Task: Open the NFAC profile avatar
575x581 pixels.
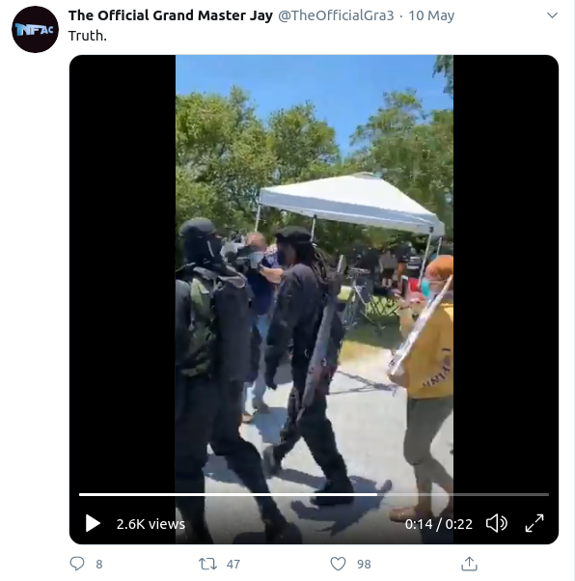Action: click(35, 29)
